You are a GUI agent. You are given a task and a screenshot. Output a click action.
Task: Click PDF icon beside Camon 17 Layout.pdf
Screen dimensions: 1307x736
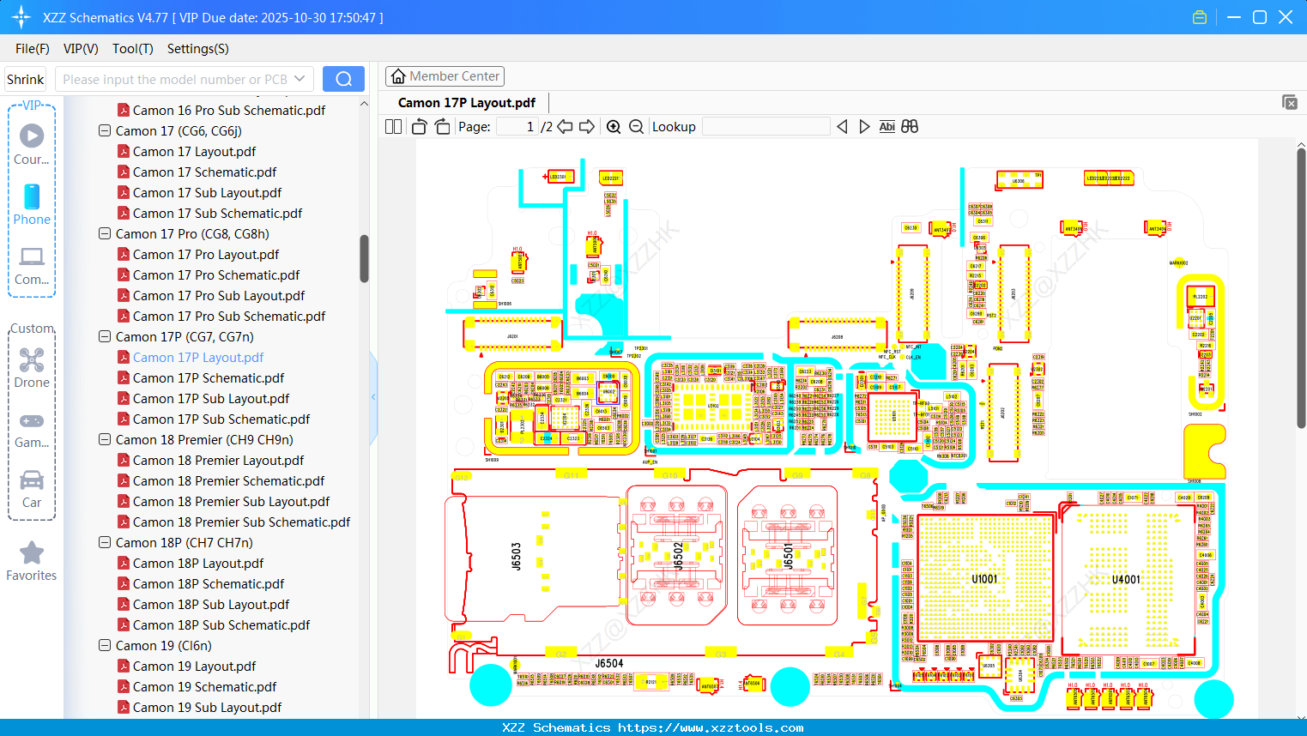pyautogui.click(x=124, y=152)
